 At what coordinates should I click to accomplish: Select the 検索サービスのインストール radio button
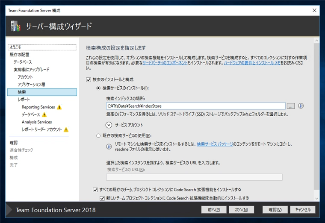[98, 88]
